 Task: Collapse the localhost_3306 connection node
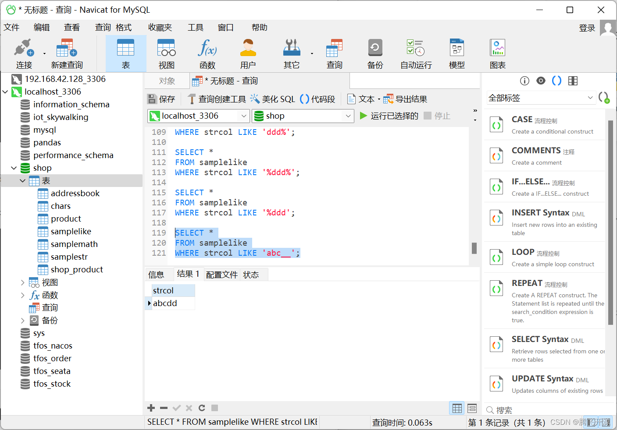(5, 92)
